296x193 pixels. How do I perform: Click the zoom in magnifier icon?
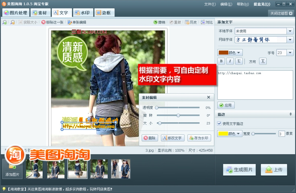pos(5,22)
